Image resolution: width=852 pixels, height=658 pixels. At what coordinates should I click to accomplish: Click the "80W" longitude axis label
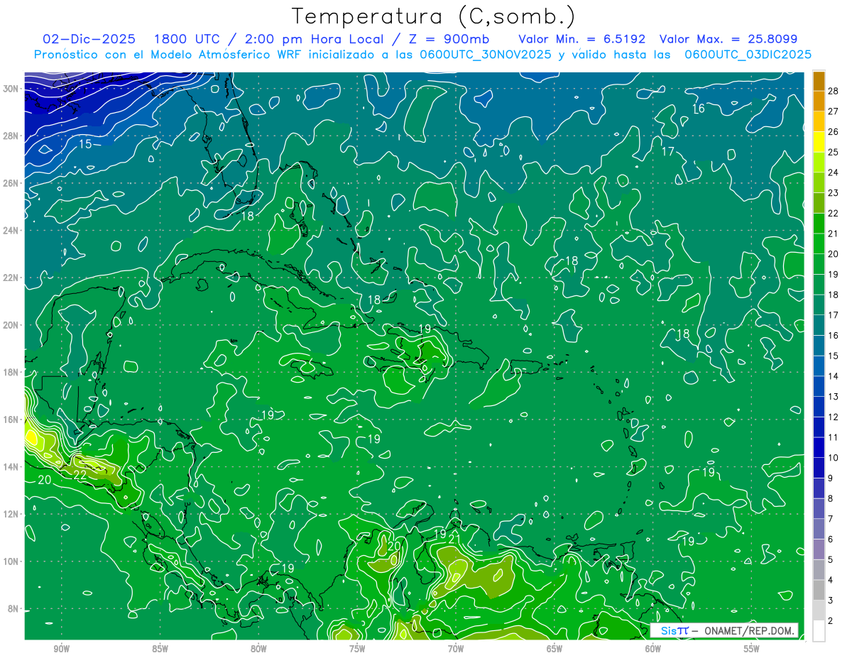[x=258, y=649]
